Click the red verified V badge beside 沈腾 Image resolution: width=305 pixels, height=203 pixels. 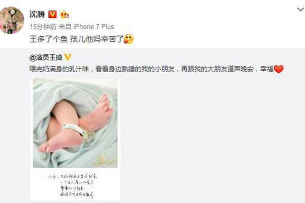coord(52,14)
